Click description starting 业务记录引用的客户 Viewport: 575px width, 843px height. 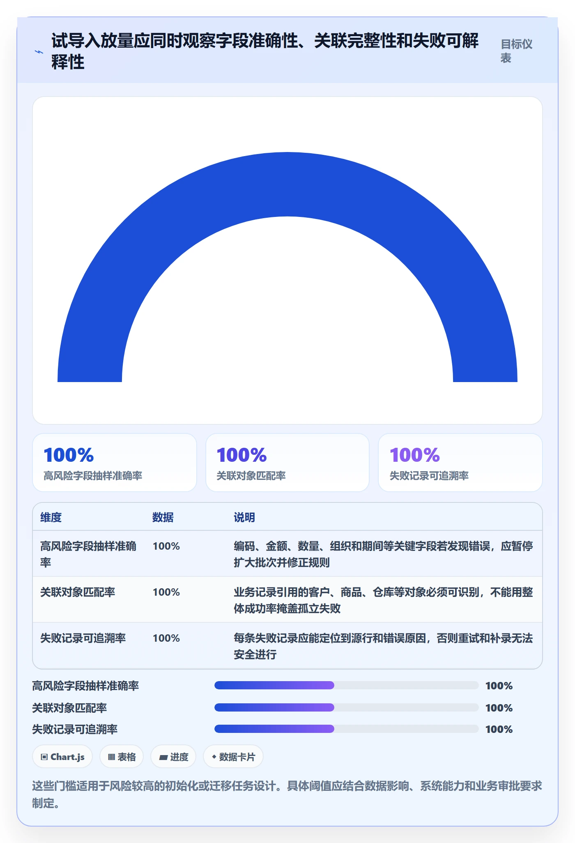click(x=383, y=600)
